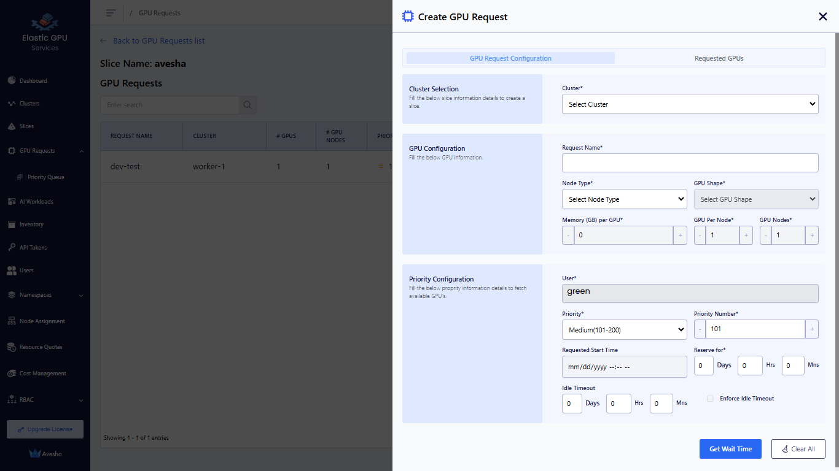The height and width of the screenshot is (471, 839).
Task: Expand the Namespaces sidebar chevron
Action: [81, 296]
